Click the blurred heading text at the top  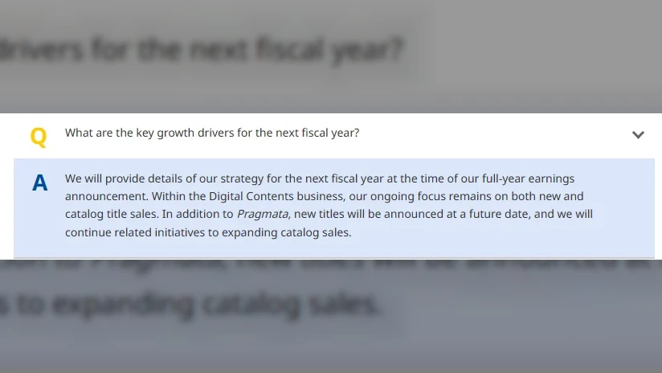pos(201,51)
